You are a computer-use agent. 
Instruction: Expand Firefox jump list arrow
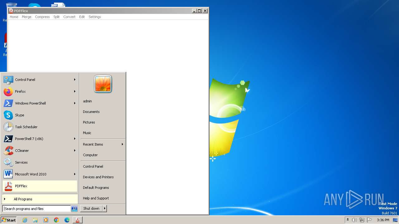[75, 91]
